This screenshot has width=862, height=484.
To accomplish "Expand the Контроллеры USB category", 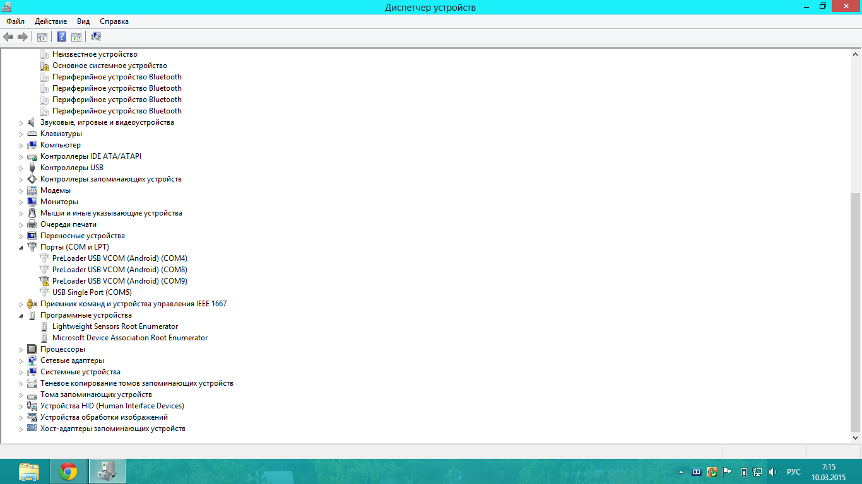I will click(21, 168).
